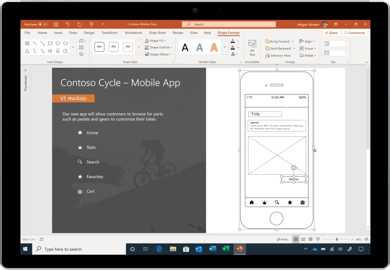The image size is (390, 270).
Task: Open the Selection Pane
Action: 279,55
